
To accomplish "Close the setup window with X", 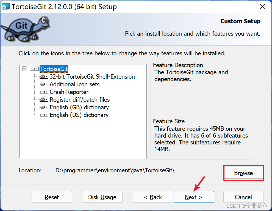I will pyautogui.click(x=262, y=7).
